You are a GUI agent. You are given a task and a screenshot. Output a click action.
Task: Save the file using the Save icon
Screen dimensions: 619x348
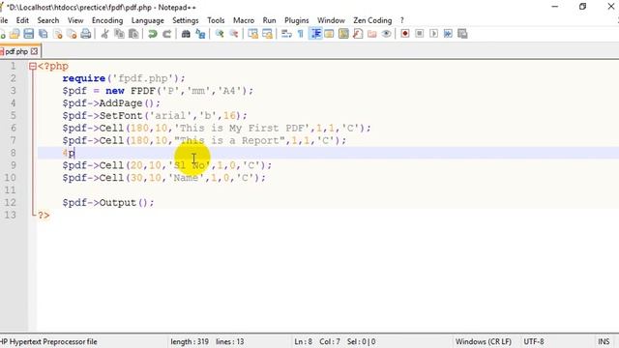[29, 34]
